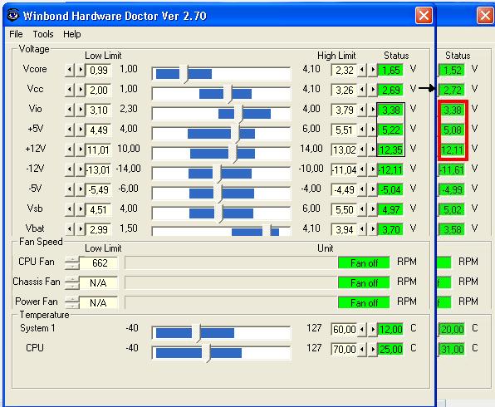
Task: Click the Vio voltage slider thumb
Action: (x=238, y=114)
